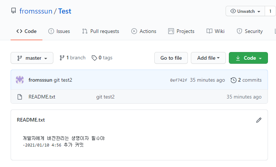This screenshot has width=276, height=167.
Task: Go to the Pull requests tab
Action: [101, 31]
